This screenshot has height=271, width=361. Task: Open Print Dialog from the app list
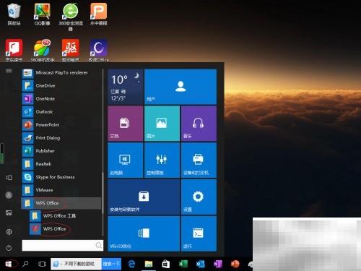tap(61, 138)
